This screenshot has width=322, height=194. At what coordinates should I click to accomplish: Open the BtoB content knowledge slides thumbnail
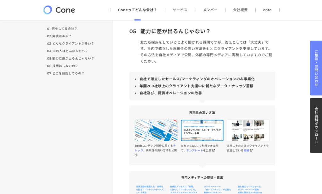pos(156,130)
